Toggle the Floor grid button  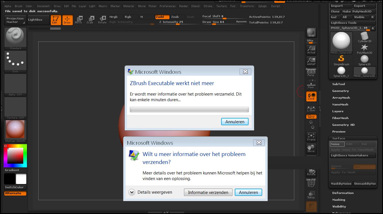click(x=311, y=85)
